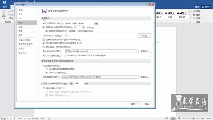This screenshot has width=213, height=120.
Task: Open the 信任中心 options category
Action: [x=27, y=53]
